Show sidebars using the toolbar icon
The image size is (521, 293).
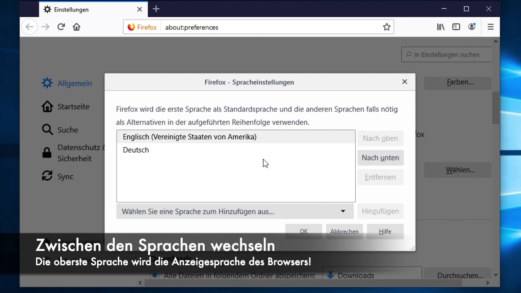456,27
